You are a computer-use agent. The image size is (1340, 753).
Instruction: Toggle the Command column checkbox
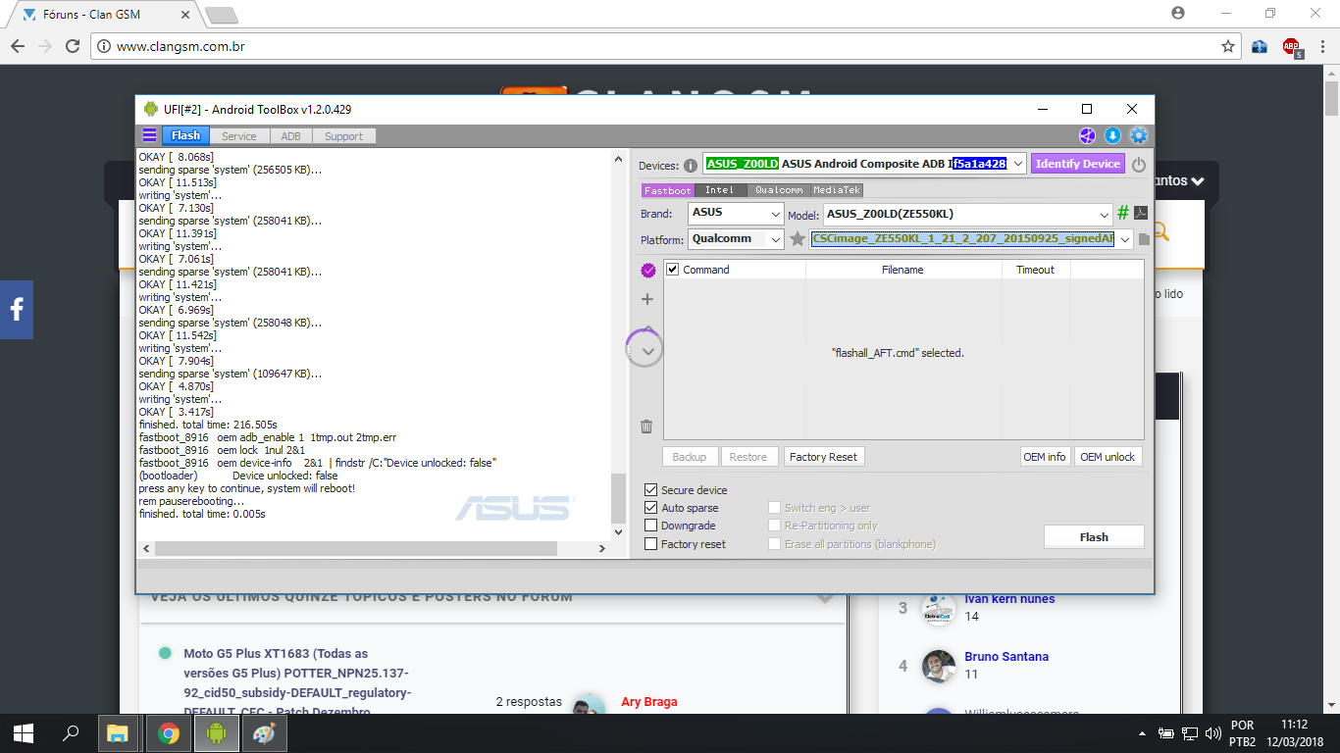[x=673, y=270]
